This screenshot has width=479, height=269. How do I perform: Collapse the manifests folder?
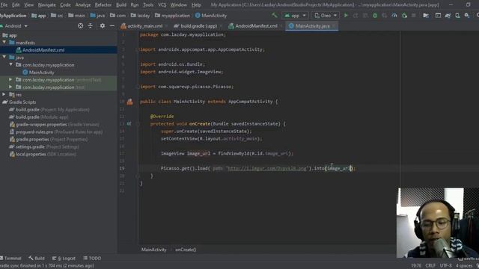[4, 43]
